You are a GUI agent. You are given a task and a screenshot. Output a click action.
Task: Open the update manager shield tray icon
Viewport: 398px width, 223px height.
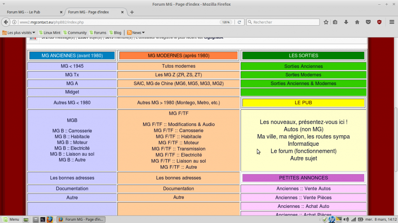pyautogui.click(x=325, y=220)
